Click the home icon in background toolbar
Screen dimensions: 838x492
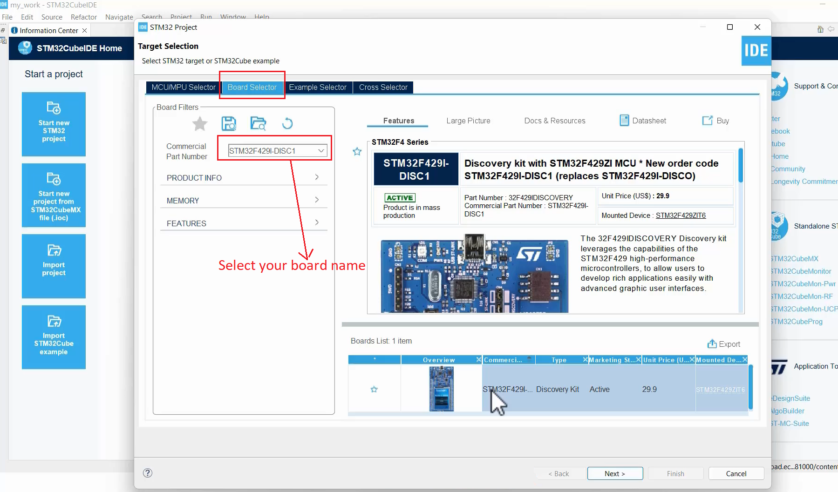(820, 29)
